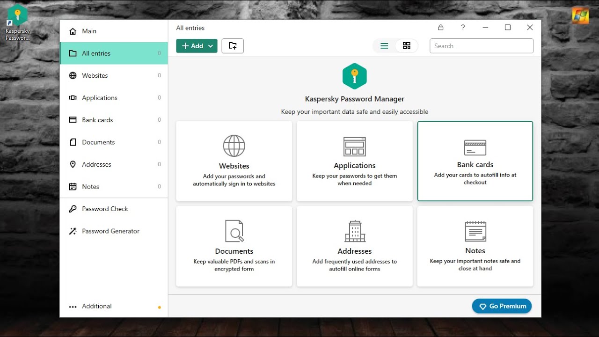Click 'Add your passwords and automatically' description
Screen dimensions: 599x337
point(234,180)
